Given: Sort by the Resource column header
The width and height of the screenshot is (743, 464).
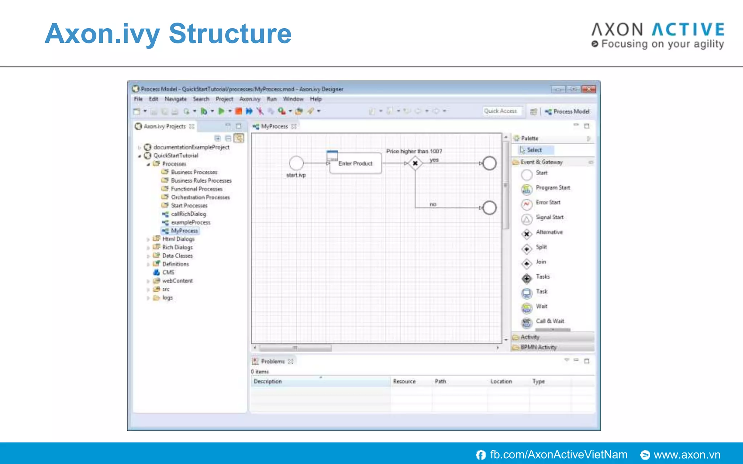Looking at the screenshot, I should pos(411,381).
